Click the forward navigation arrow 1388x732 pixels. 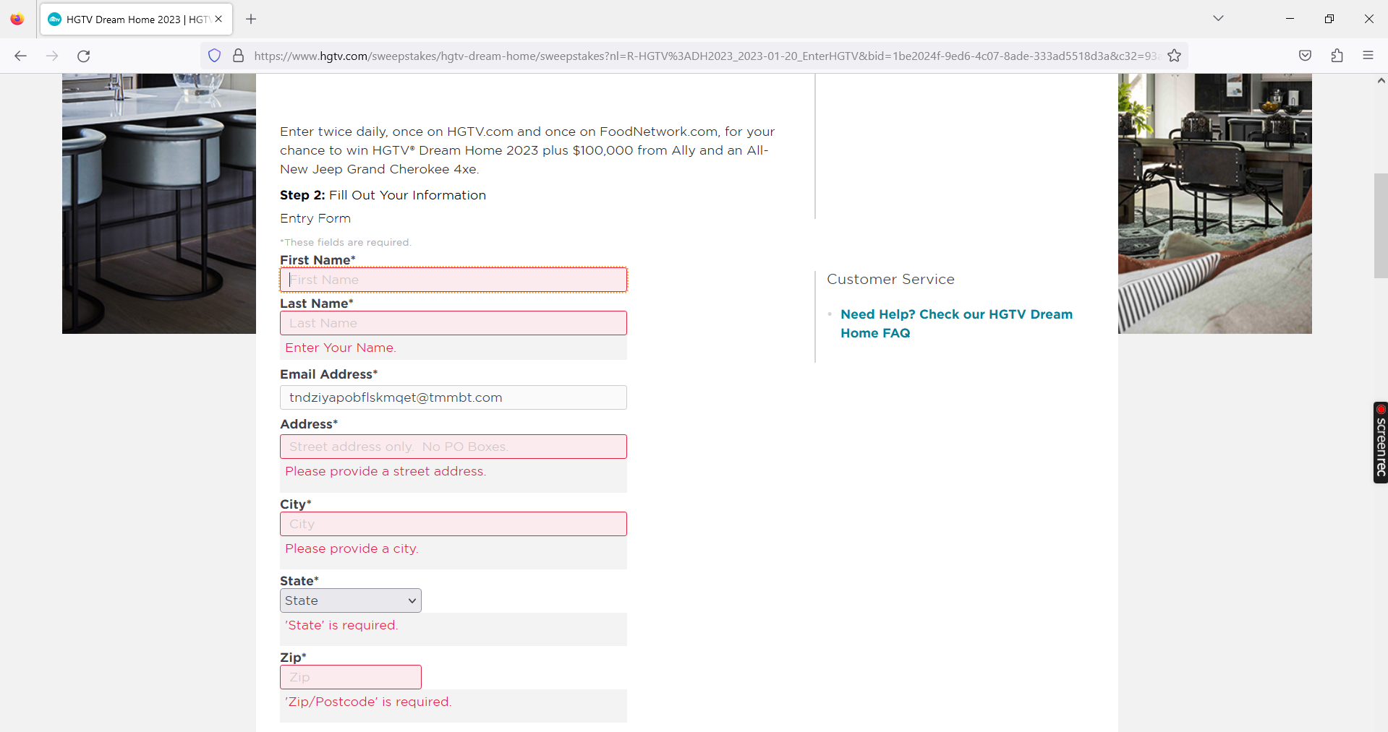[x=51, y=56]
